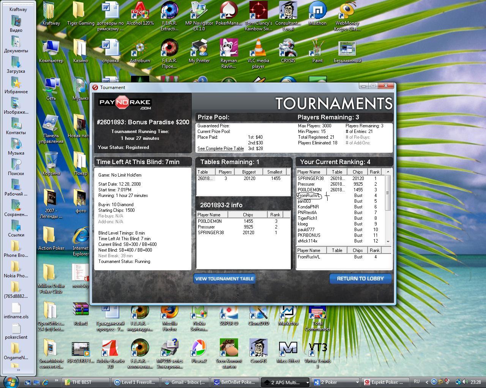Expand the 2 Poker taskbar group dropdown
The width and height of the screenshot is (486, 388).
click(357, 382)
